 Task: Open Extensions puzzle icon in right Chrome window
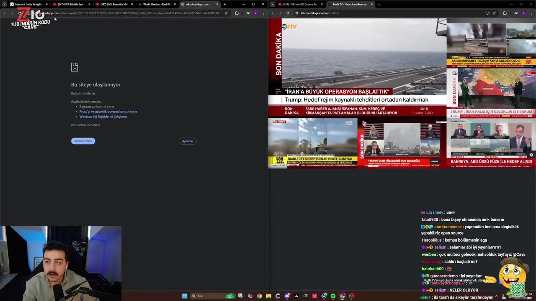[x=505, y=13]
